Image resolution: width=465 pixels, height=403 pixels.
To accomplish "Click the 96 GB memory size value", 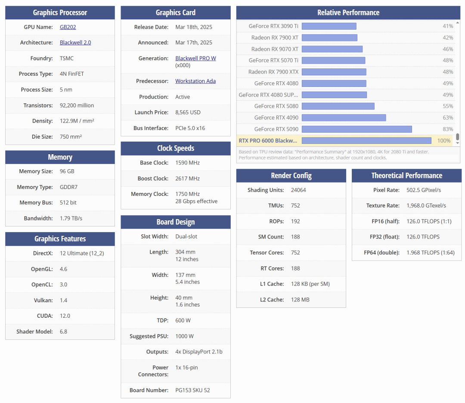I will (x=67, y=171).
